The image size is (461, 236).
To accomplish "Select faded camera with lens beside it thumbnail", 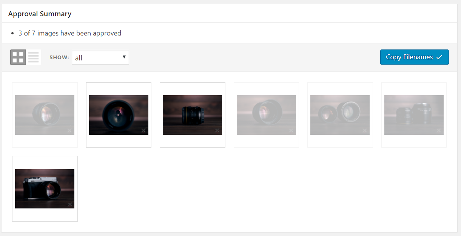I will click(x=414, y=115).
